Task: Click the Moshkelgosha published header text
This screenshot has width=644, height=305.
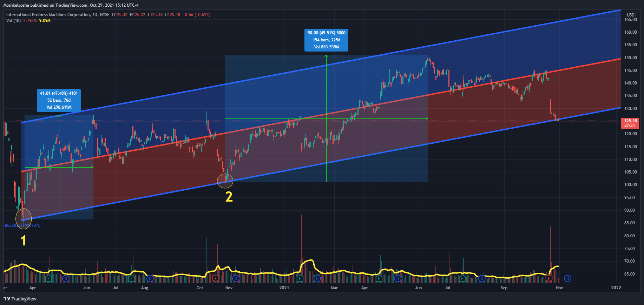Action: [71, 5]
